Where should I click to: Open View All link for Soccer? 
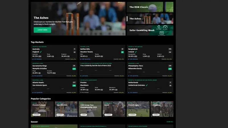[170, 122]
